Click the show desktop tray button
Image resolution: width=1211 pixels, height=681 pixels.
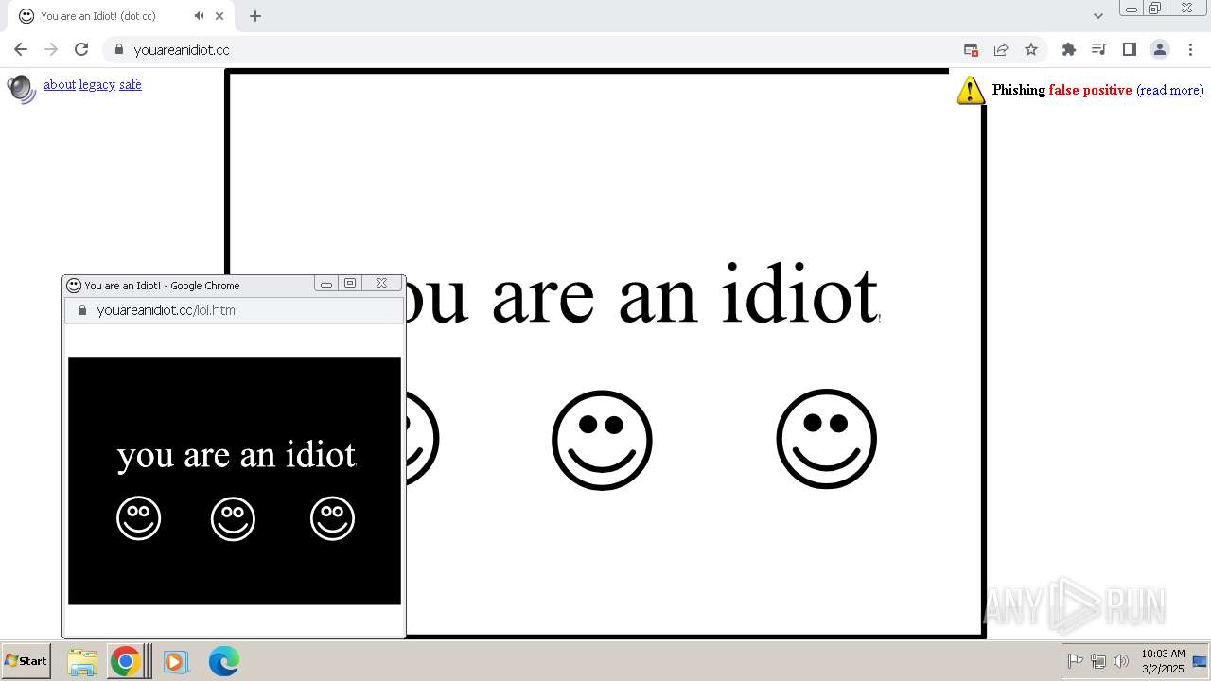pyautogui.click(x=1200, y=661)
